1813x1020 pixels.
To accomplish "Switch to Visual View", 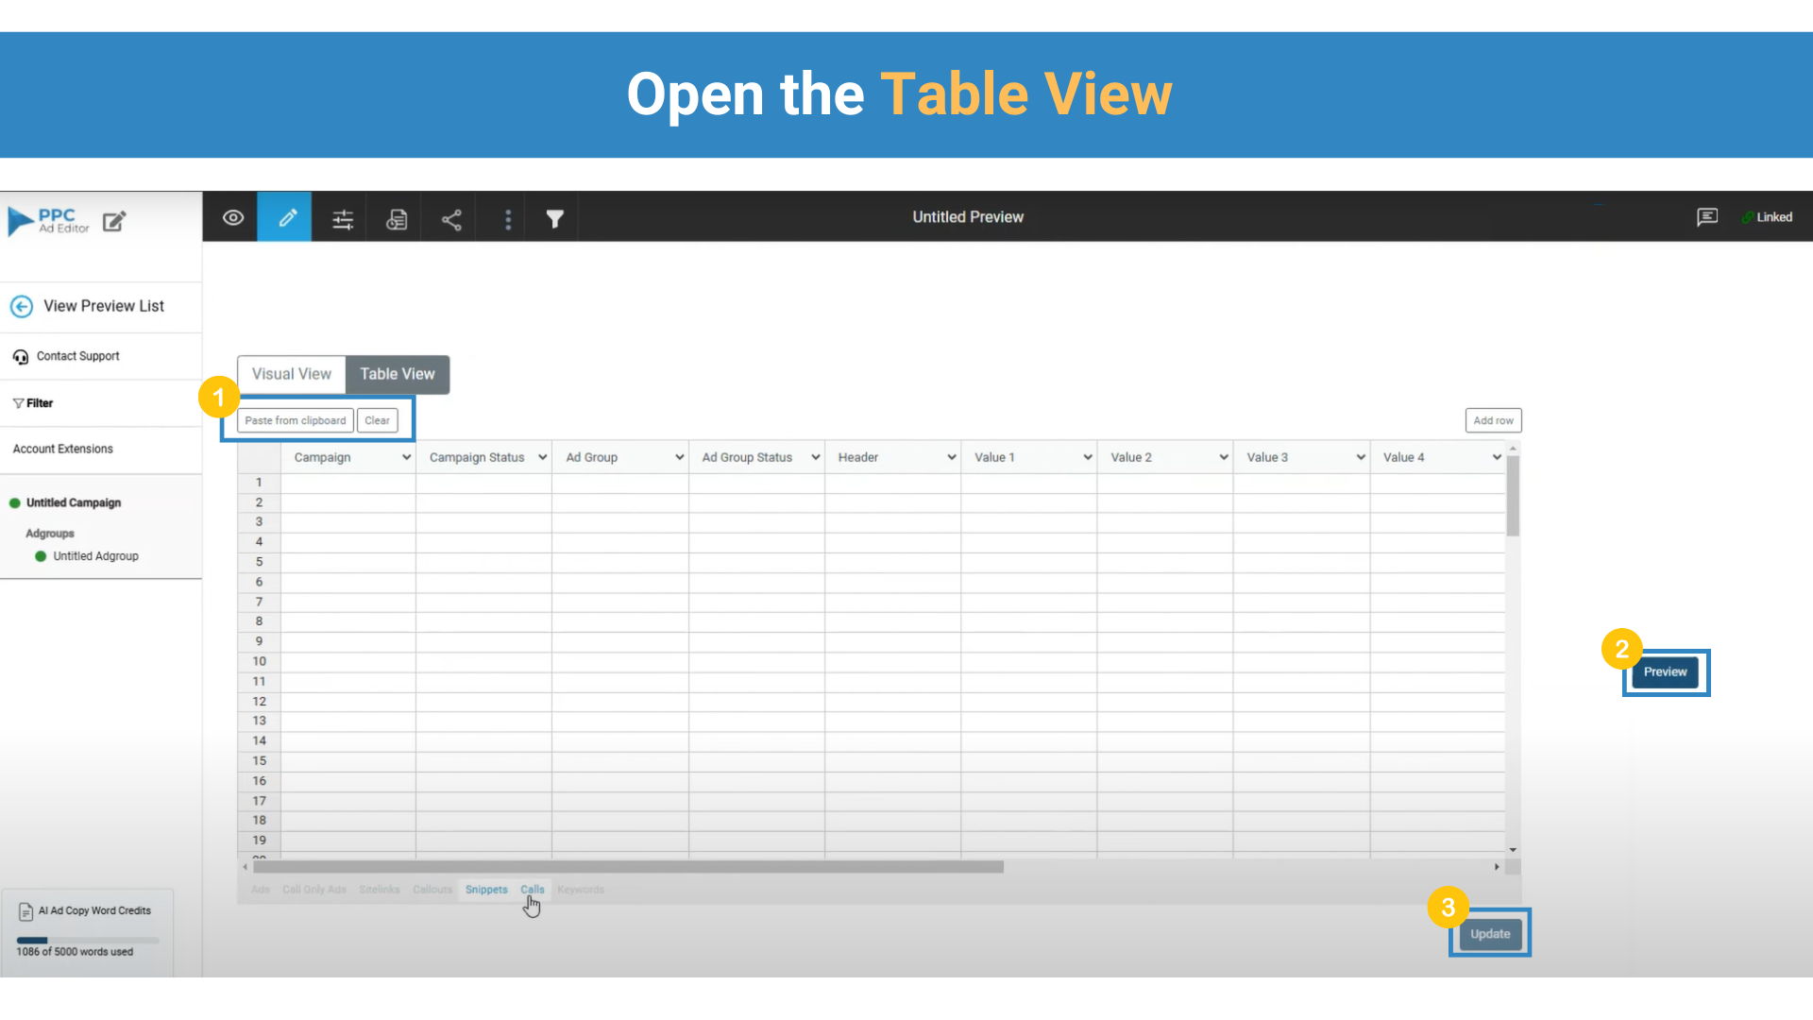I will click(291, 374).
